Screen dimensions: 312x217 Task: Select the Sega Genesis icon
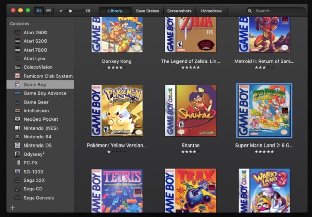point(17,198)
